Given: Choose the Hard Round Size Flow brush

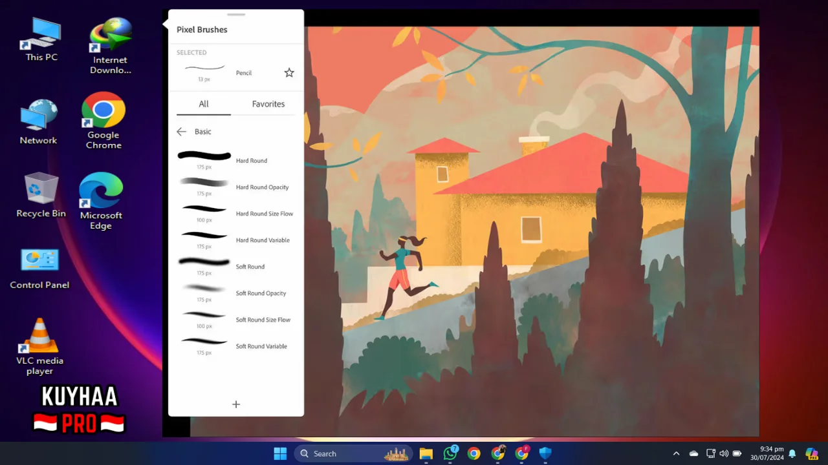Looking at the screenshot, I should coord(236,213).
